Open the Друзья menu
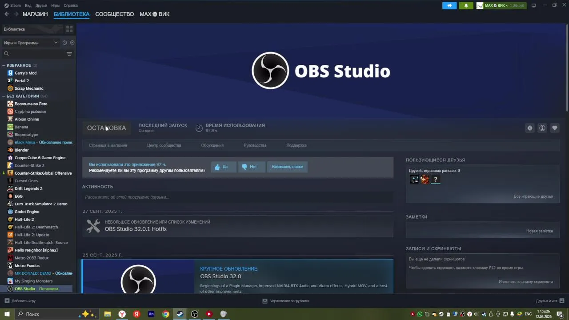The height and width of the screenshot is (320, 569). click(x=41, y=5)
